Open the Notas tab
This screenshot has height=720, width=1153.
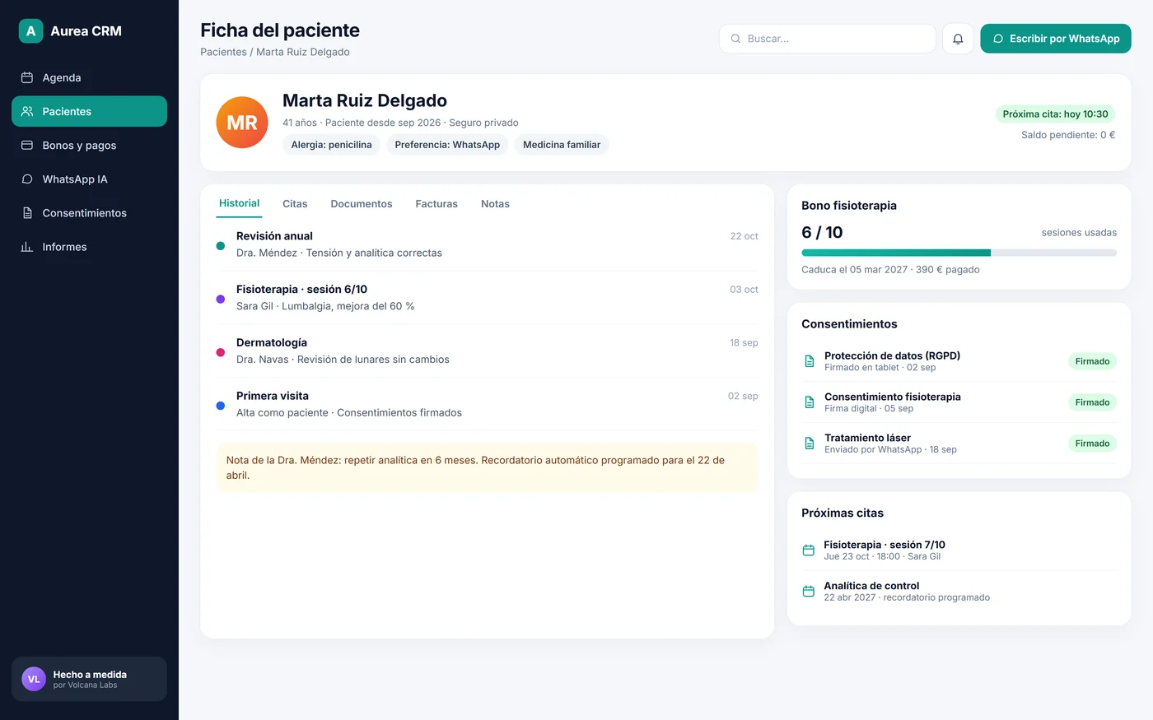coord(495,203)
